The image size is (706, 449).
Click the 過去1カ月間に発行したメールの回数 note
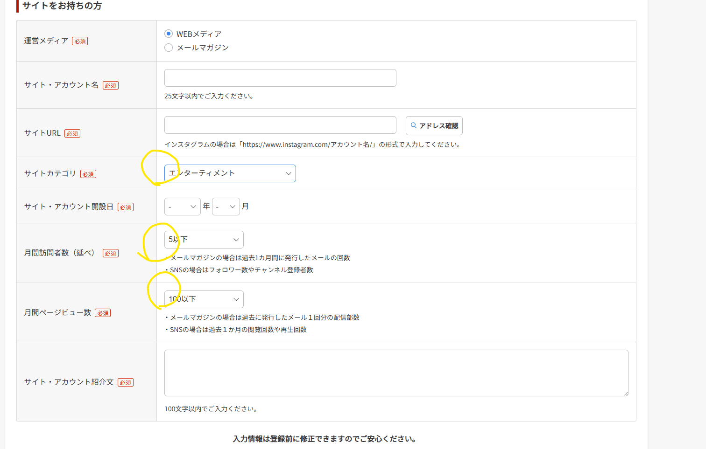coord(257,258)
